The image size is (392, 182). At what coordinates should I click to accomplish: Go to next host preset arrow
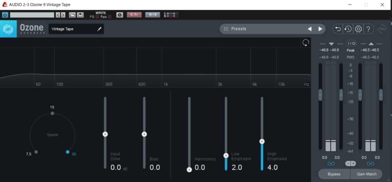pyautogui.click(x=63, y=15)
